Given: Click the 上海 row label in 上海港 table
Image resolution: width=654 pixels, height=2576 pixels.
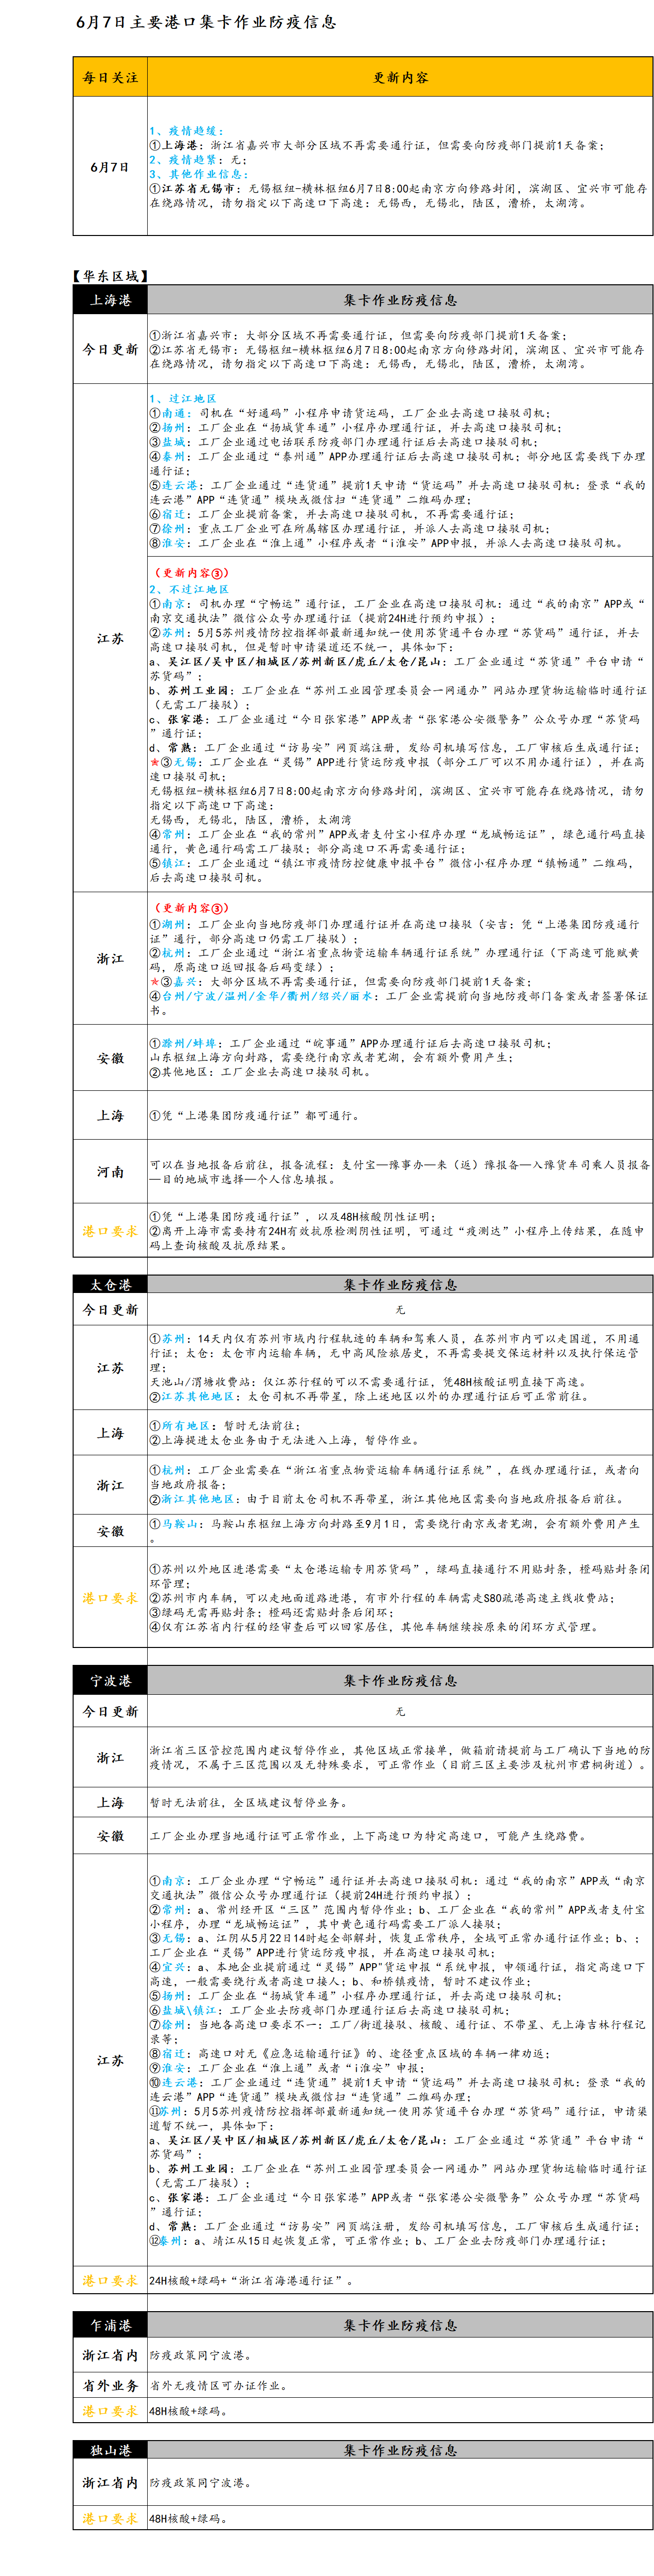Looking at the screenshot, I should pyautogui.click(x=110, y=1115).
